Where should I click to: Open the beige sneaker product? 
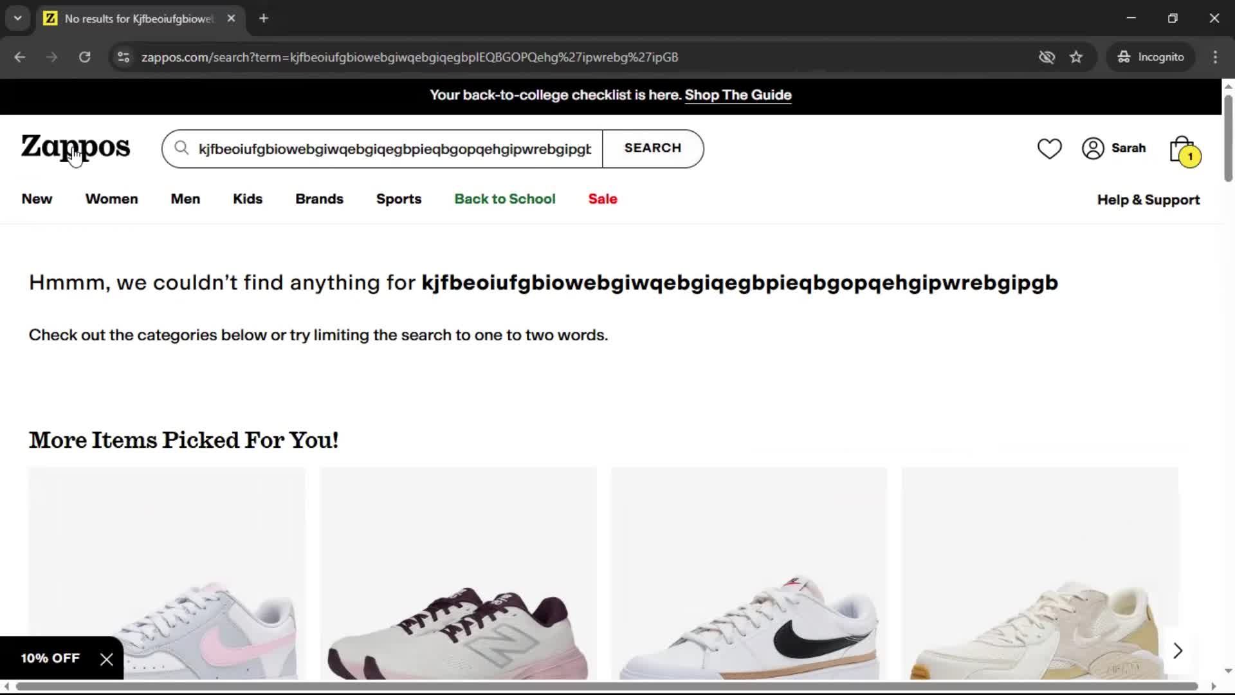point(1039,573)
